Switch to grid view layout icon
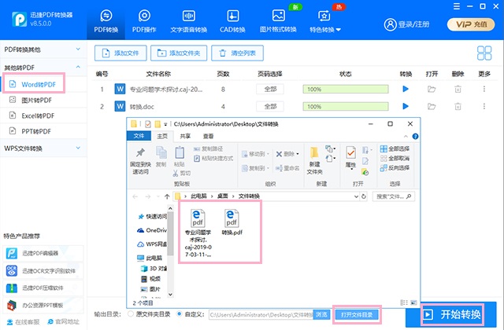 484,53
